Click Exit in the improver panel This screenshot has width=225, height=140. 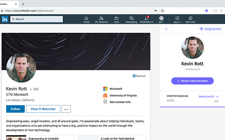[x=216, y=101]
